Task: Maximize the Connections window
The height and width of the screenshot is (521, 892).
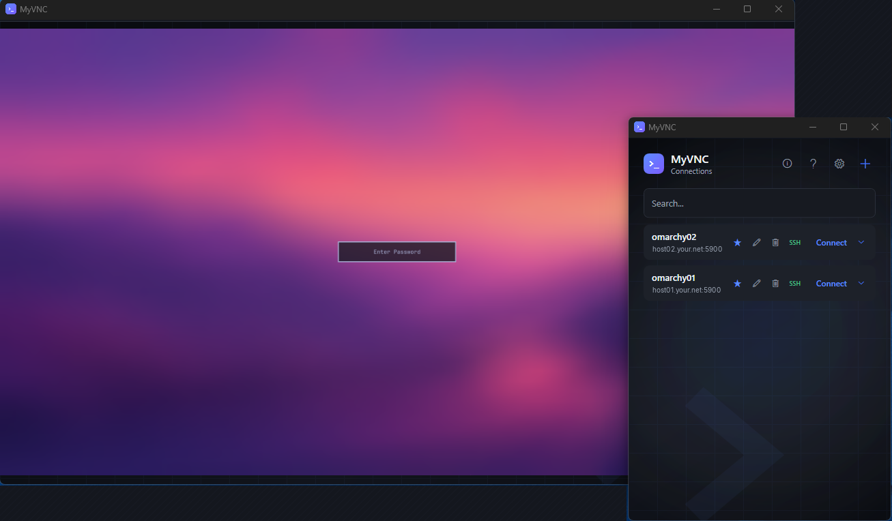Action: click(x=844, y=127)
